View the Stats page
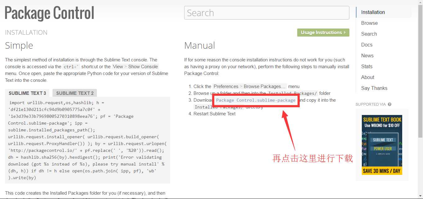 click(x=367, y=67)
